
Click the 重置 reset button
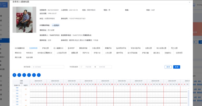click(168, 67)
